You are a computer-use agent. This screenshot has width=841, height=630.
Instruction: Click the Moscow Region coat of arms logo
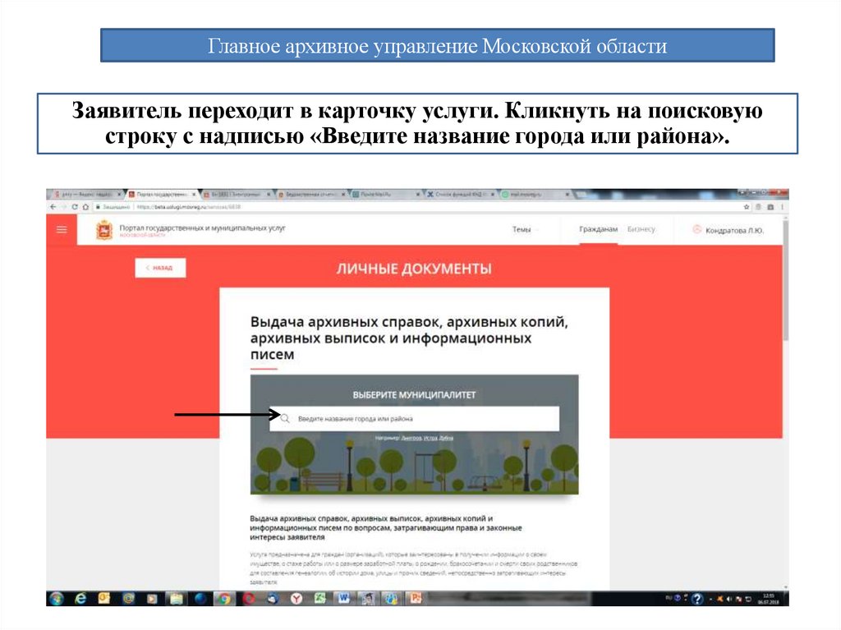[103, 230]
